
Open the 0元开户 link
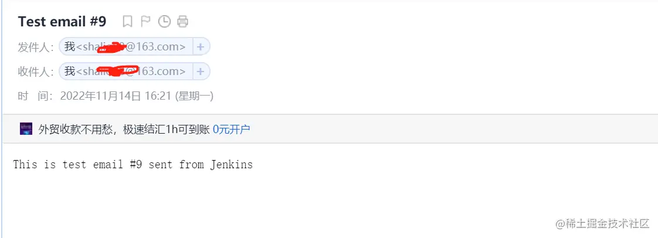click(231, 129)
